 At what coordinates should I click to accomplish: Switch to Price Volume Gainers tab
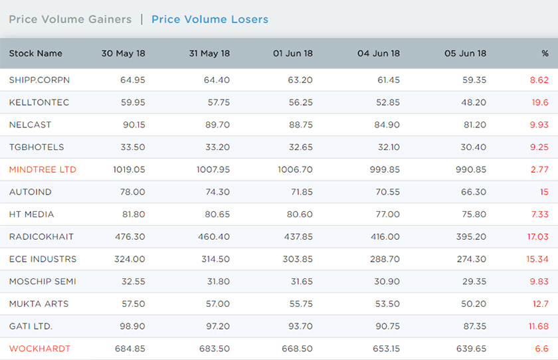click(70, 19)
